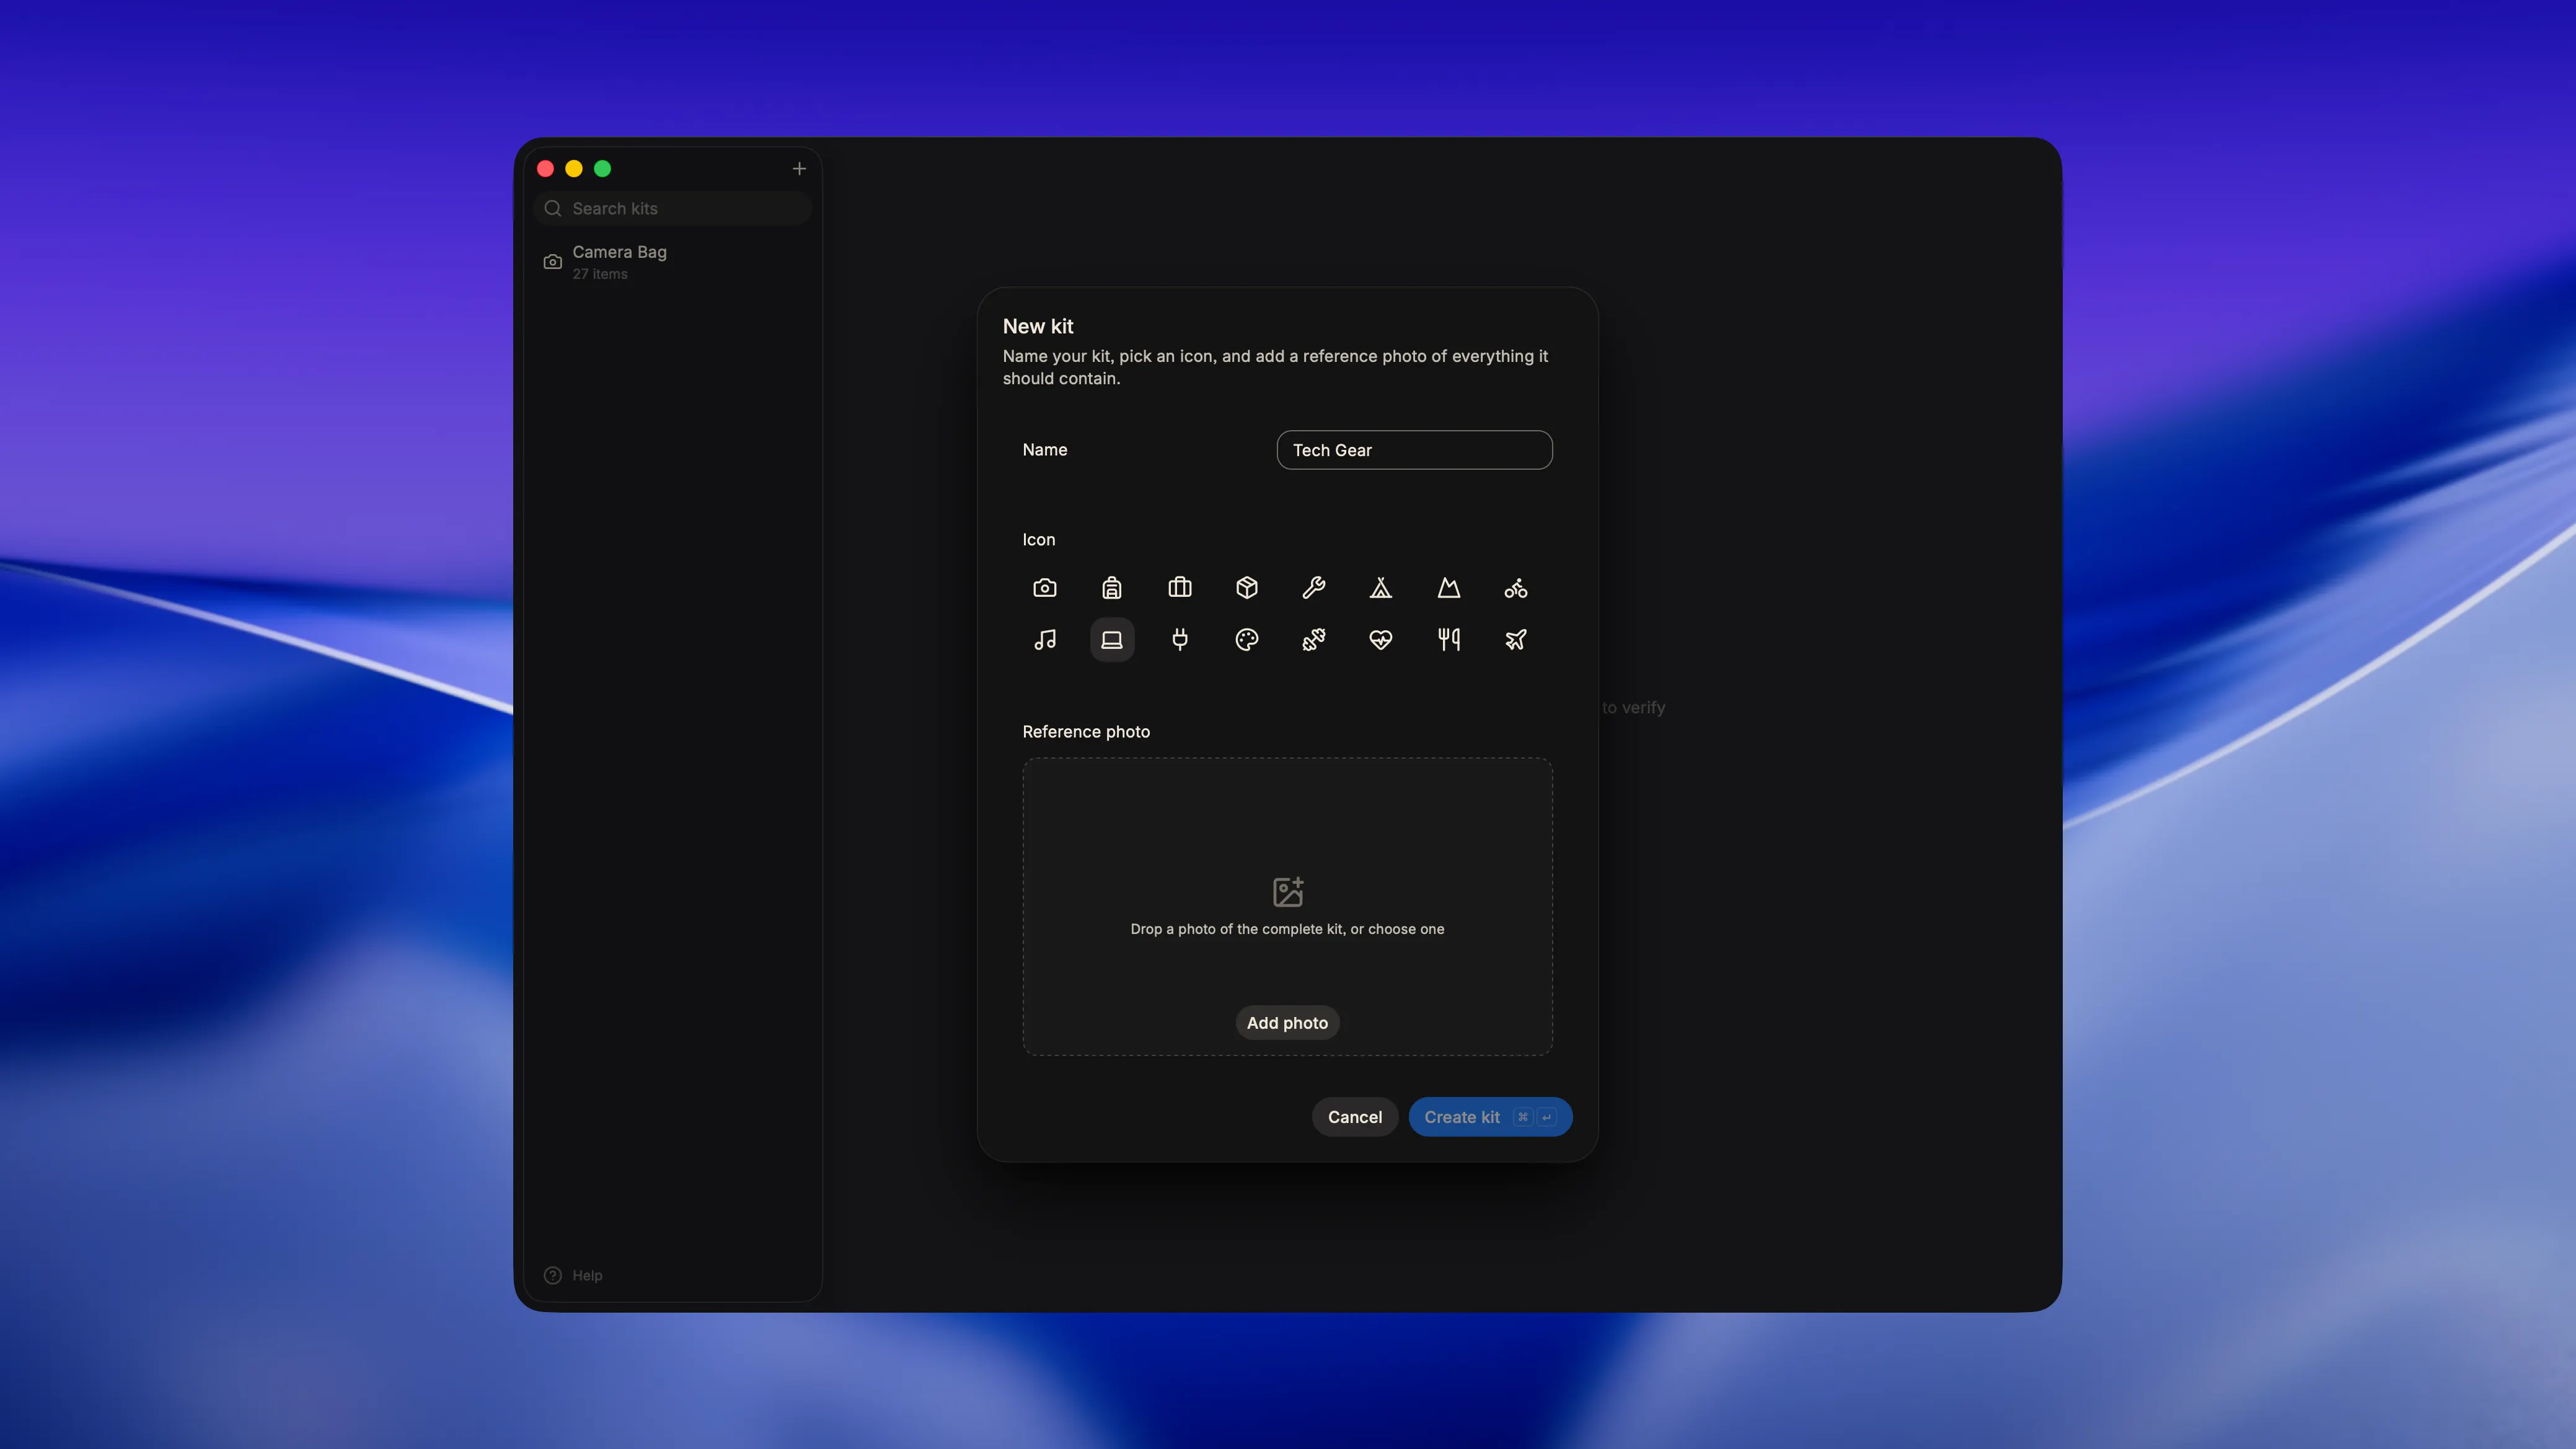Screen dimensions: 2576x1449
Task: Click the Search kits field
Action: pyautogui.click(x=672, y=208)
